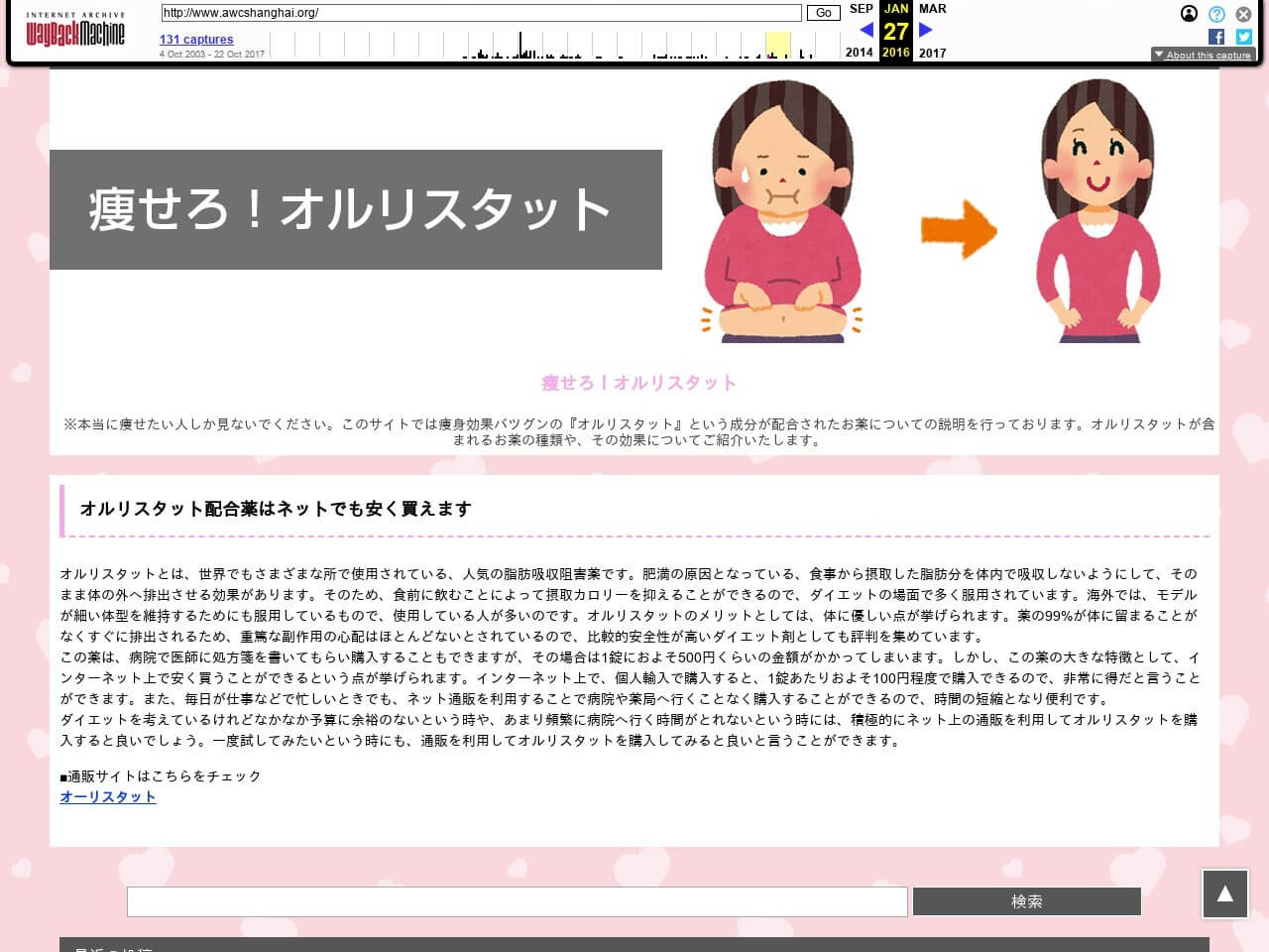This screenshot has height=952, width=1269.
Task: Select MAR 2017 capture month
Action: [932, 9]
